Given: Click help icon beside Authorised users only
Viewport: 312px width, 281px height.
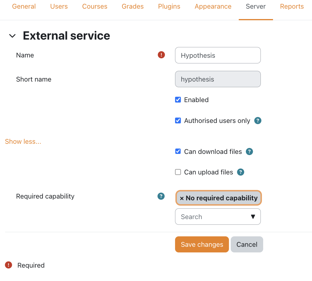Looking at the screenshot, I should coord(258,121).
